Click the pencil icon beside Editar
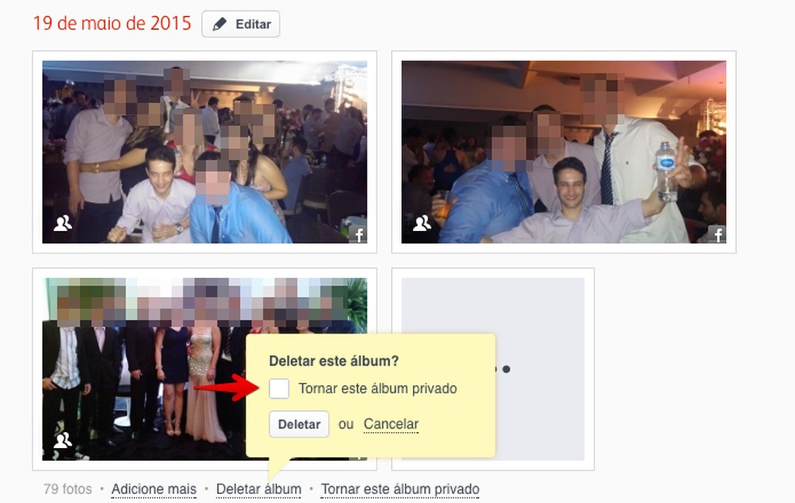The height and width of the screenshot is (503, 795). pyautogui.click(x=220, y=23)
